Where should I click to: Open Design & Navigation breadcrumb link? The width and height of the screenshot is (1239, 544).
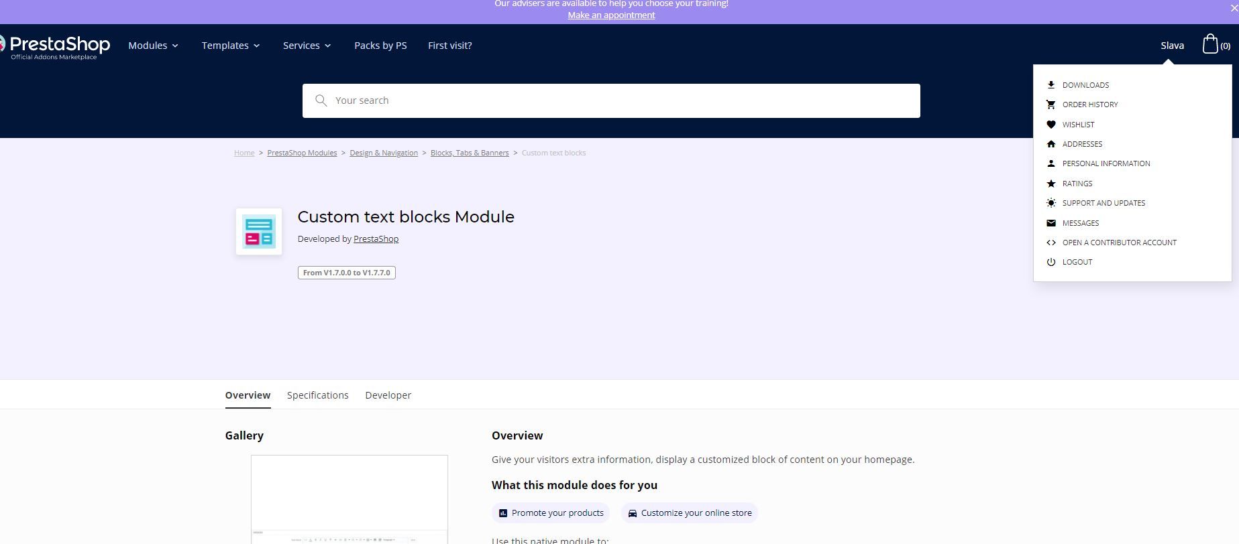pyautogui.click(x=384, y=153)
